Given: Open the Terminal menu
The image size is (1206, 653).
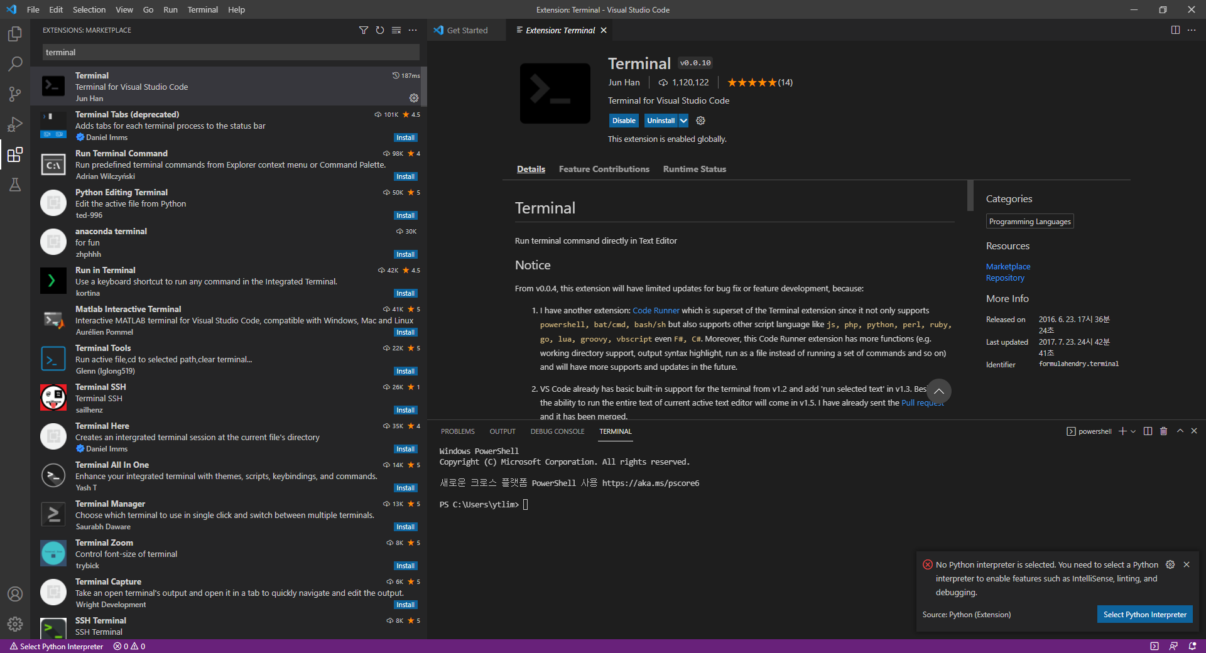Looking at the screenshot, I should click(x=203, y=9).
